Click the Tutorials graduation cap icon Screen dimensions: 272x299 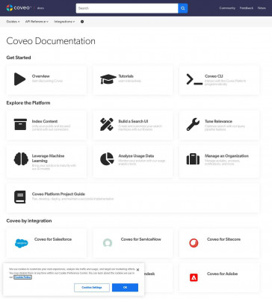[x=108, y=79]
